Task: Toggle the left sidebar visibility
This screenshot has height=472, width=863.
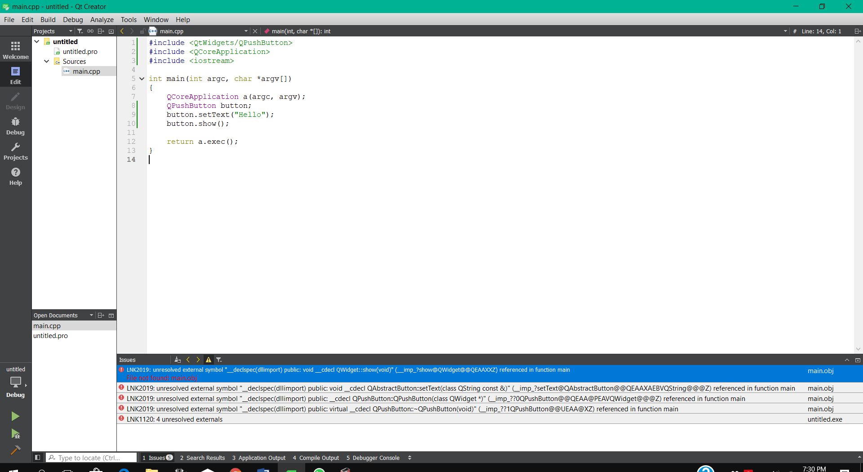Action: coord(38,458)
